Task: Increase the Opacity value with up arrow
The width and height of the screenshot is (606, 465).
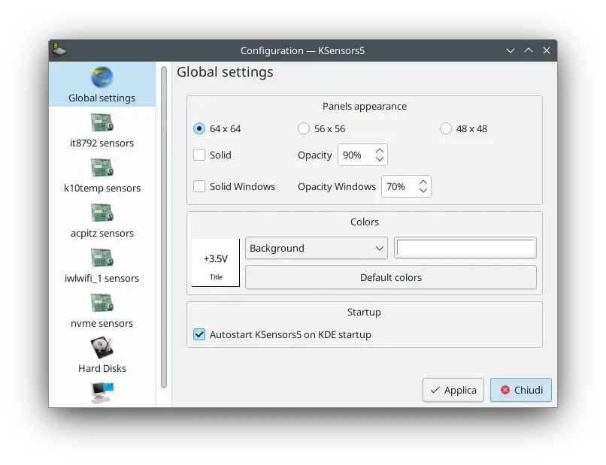Action: 380,151
